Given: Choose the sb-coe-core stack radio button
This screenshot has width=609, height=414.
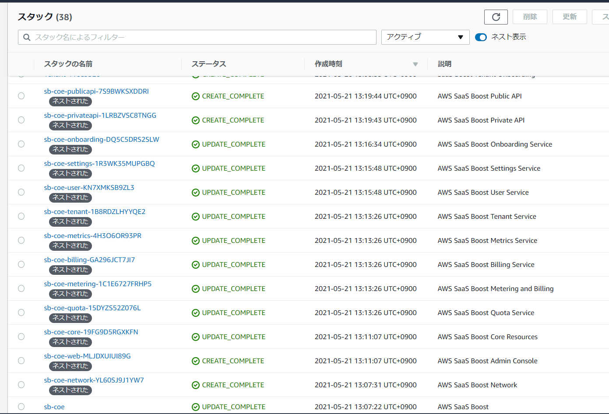Looking at the screenshot, I should [21, 337].
